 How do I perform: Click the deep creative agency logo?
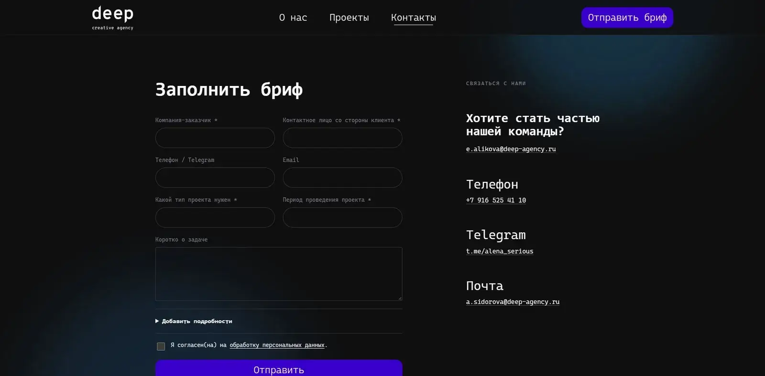[x=113, y=18]
